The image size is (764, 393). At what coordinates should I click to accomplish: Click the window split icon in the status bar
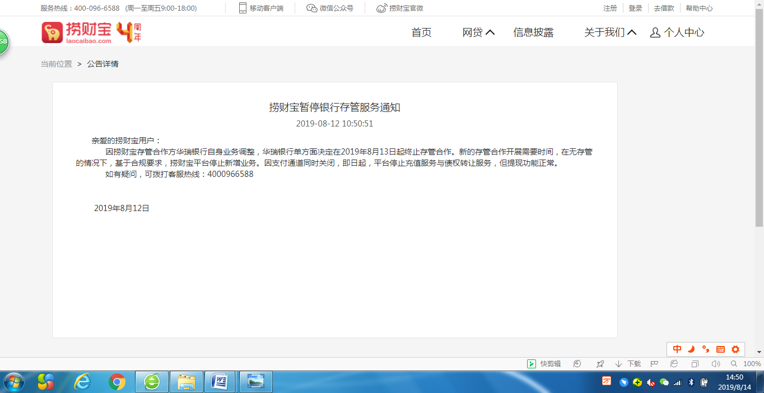tap(695, 364)
